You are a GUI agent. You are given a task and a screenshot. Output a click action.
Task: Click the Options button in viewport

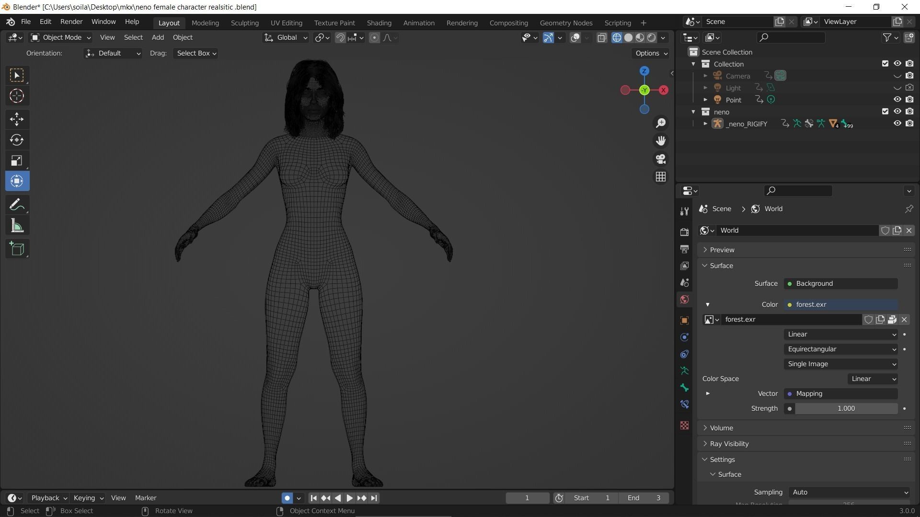tap(651, 53)
